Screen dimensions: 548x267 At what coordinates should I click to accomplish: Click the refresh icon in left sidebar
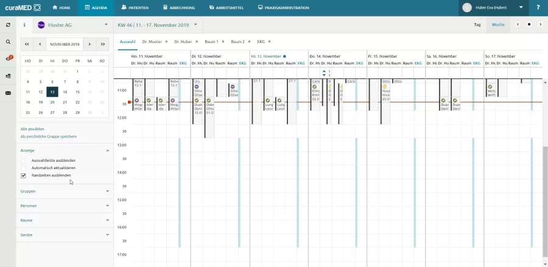(x=8, y=25)
